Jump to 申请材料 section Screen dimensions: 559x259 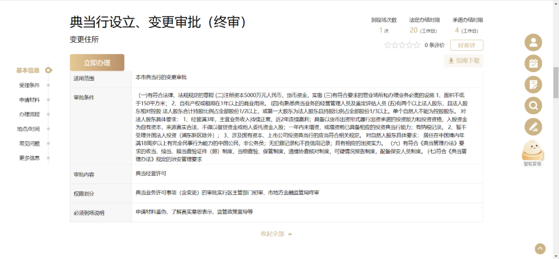30,100
